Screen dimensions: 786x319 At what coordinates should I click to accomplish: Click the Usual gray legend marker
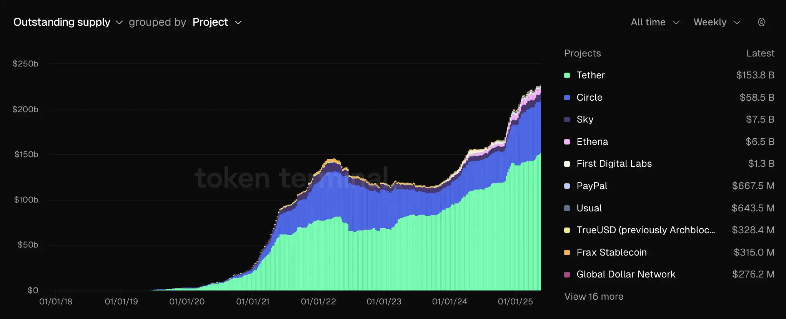[x=567, y=208]
